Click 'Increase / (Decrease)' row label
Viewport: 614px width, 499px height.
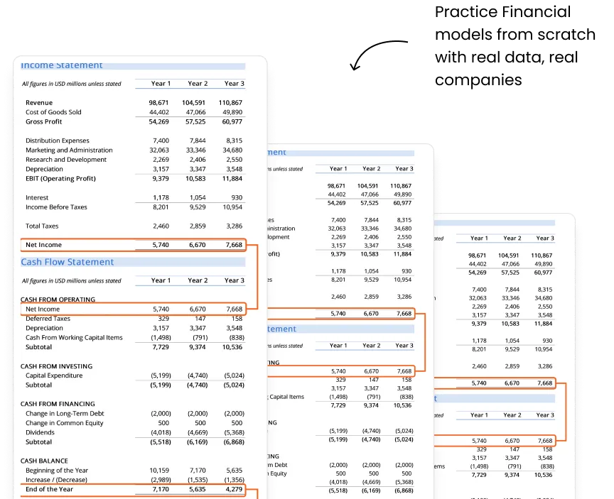point(56,480)
